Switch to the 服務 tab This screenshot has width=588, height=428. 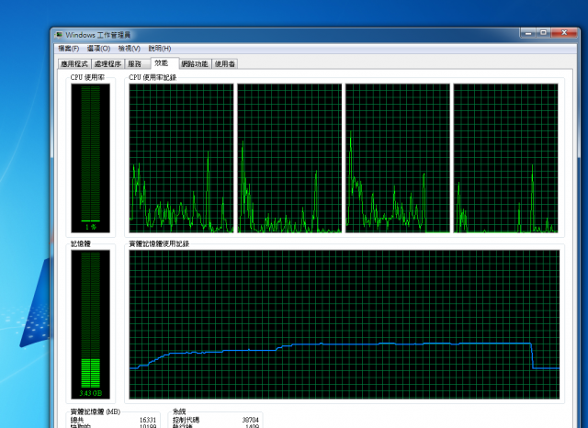137,64
